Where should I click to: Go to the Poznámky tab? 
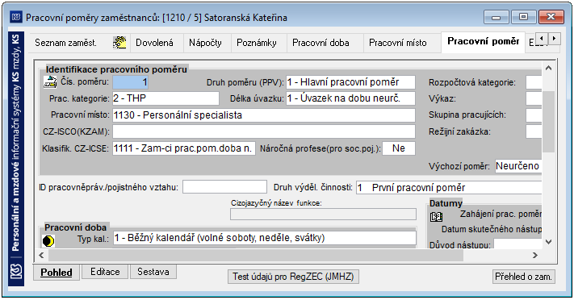[x=257, y=43]
